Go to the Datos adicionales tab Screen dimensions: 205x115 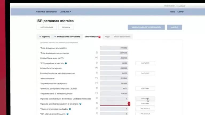tap(122, 37)
